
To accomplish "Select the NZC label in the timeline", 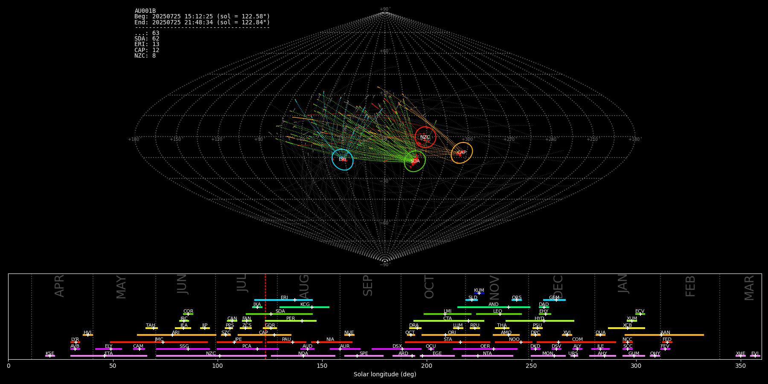I will pos(211,354).
